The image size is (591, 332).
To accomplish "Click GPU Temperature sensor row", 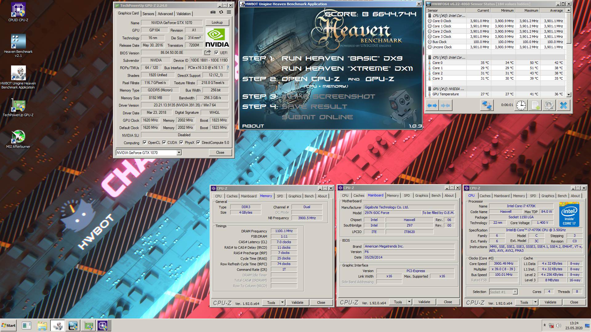I will pyautogui.click(x=496, y=94).
